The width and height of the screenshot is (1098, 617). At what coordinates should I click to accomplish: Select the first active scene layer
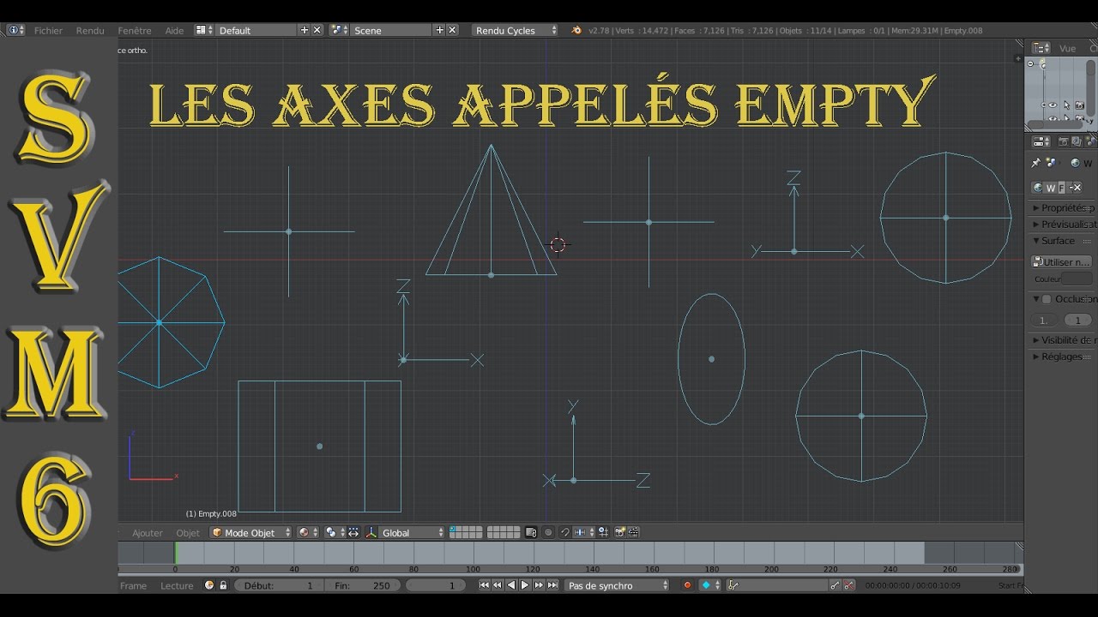tap(454, 530)
